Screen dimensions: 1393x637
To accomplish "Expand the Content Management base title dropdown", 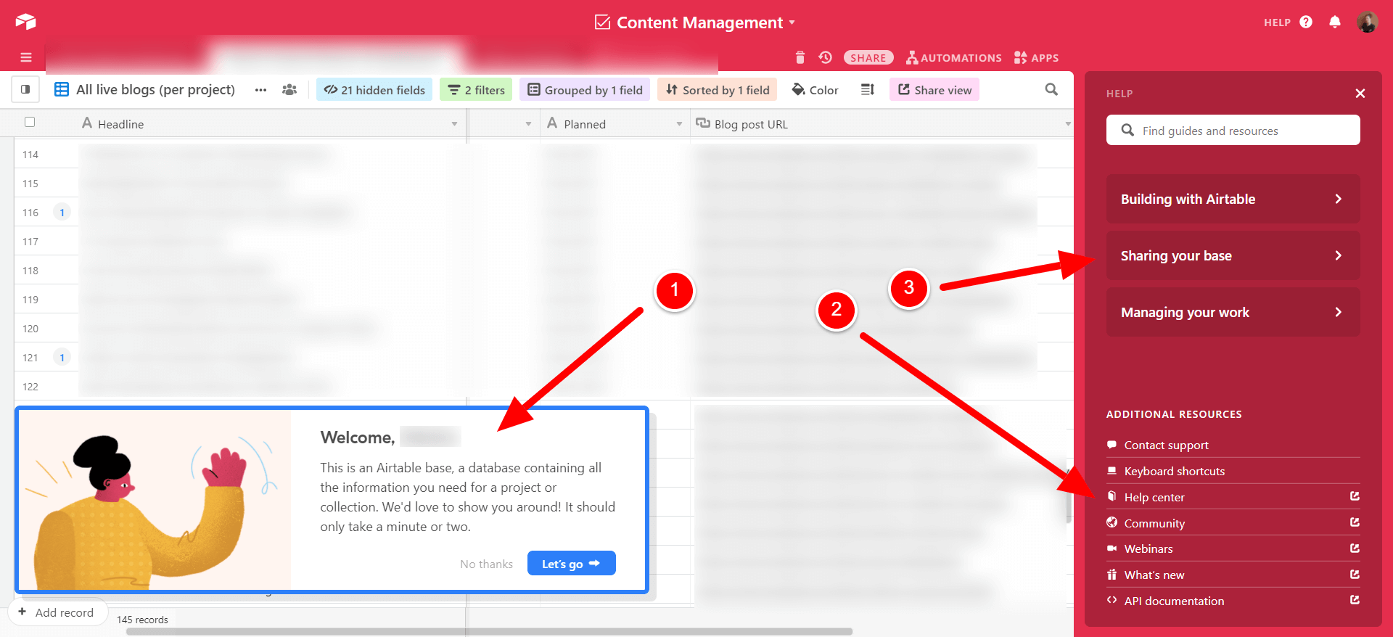I will point(792,22).
